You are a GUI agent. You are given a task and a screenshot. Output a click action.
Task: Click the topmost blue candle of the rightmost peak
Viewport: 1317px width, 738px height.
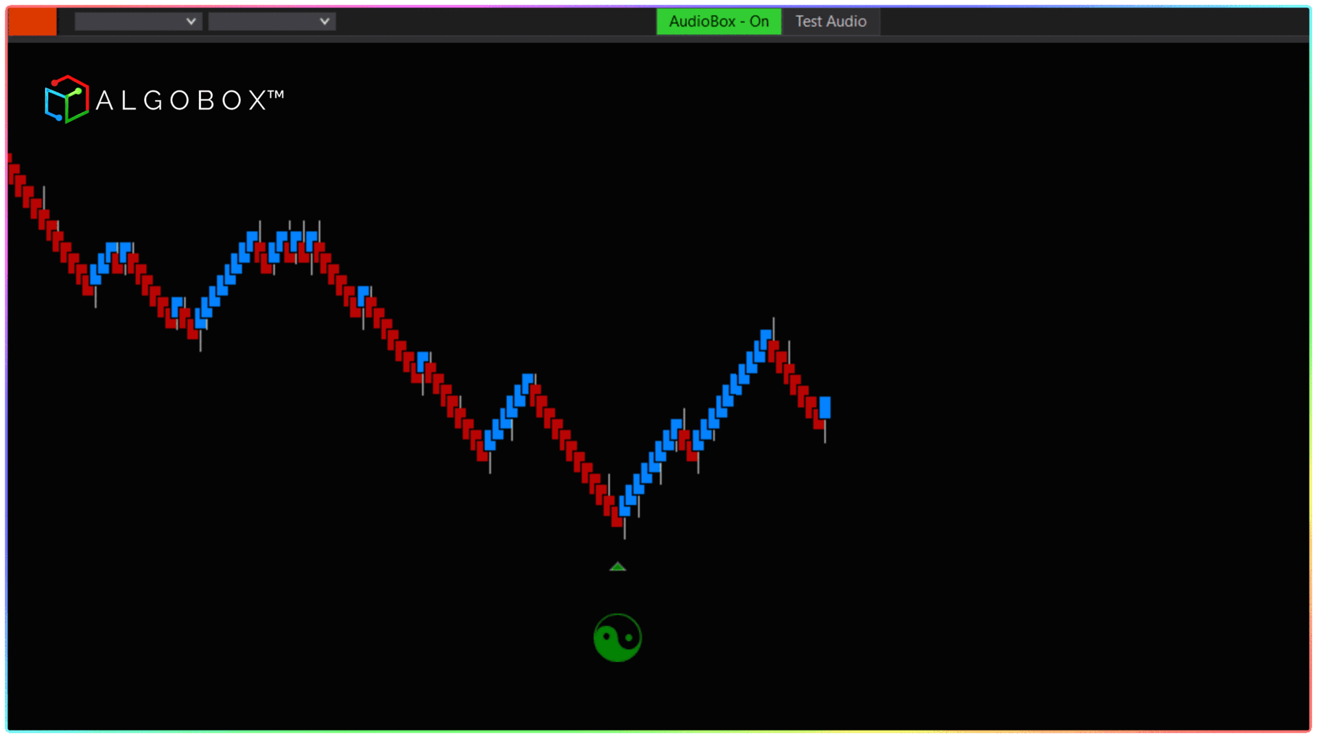click(766, 336)
